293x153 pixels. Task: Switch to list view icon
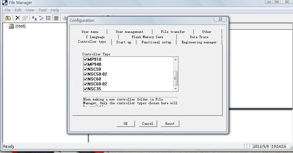tap(48, 18)
